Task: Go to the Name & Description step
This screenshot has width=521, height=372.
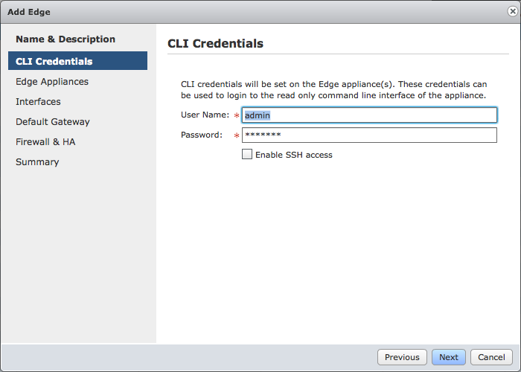Action: click(65, 39)
